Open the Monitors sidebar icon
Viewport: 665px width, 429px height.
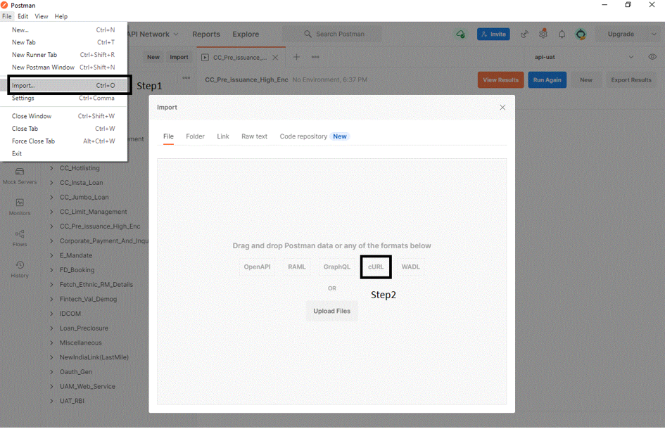(x=20, y=203)
